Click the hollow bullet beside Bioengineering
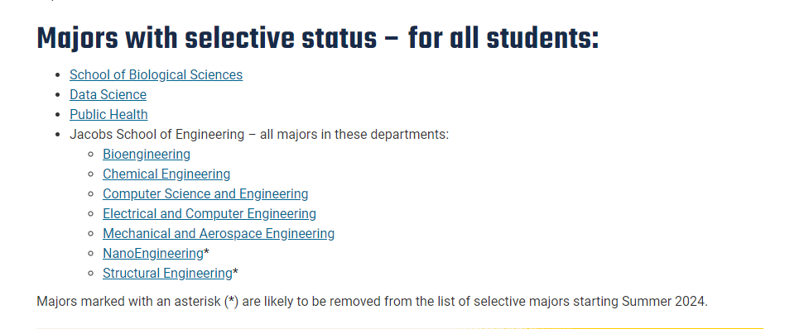 [x=91, y=154]
